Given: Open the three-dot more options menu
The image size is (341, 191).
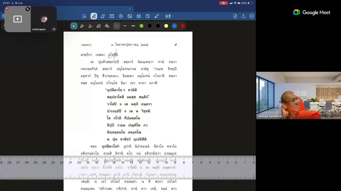Looking at the screenshot, I should 251,16.
